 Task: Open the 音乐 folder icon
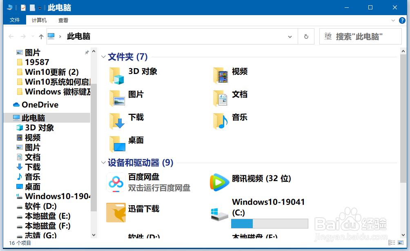(220, 121)
